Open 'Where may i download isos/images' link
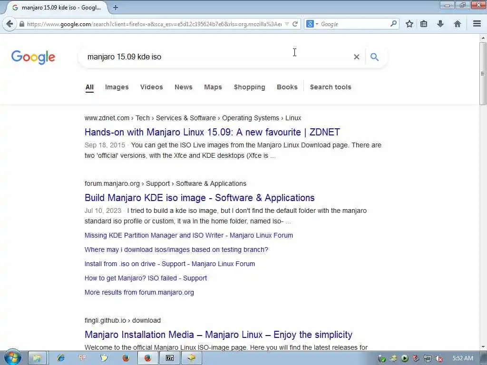The image size is (487, 365). pos(176,250)
